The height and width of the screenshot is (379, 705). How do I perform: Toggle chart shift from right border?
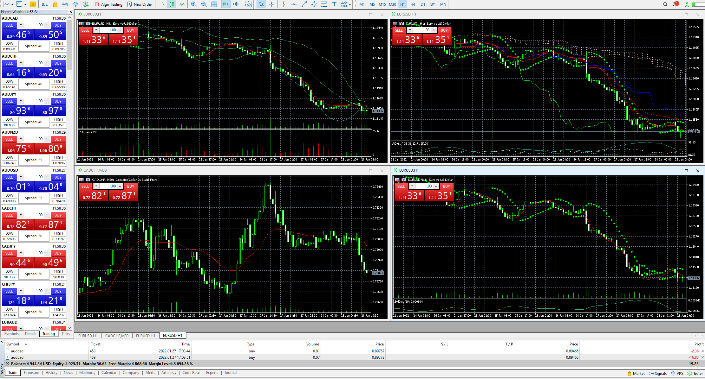tap(236, 4)
